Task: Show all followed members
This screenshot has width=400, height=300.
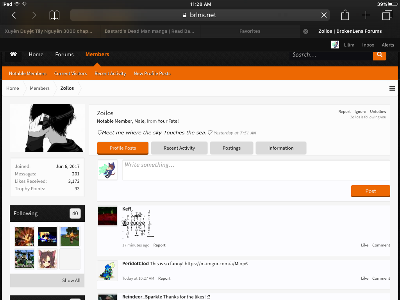Action: coord(71,280)
